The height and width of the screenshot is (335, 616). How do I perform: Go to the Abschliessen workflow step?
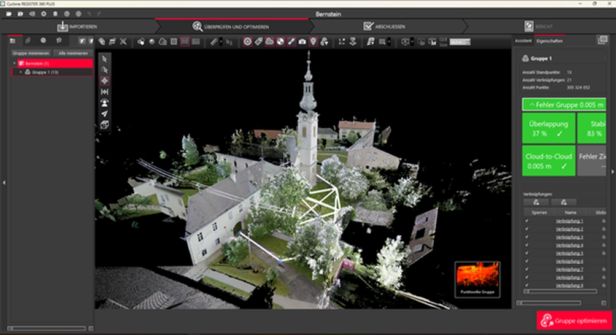point(384,26)
